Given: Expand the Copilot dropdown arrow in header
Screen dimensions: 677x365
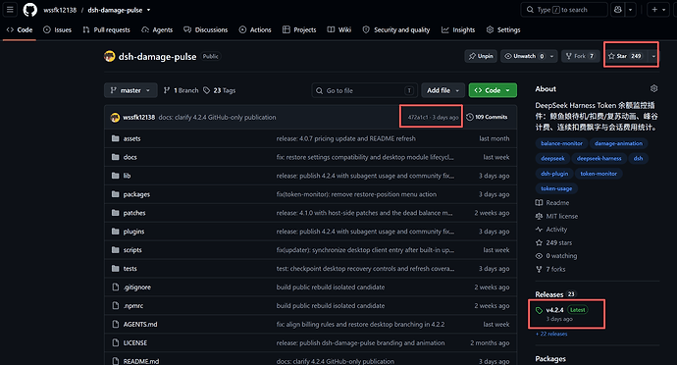Looking at the screenshot, I should pyautogui.click(x=630, y=10).
